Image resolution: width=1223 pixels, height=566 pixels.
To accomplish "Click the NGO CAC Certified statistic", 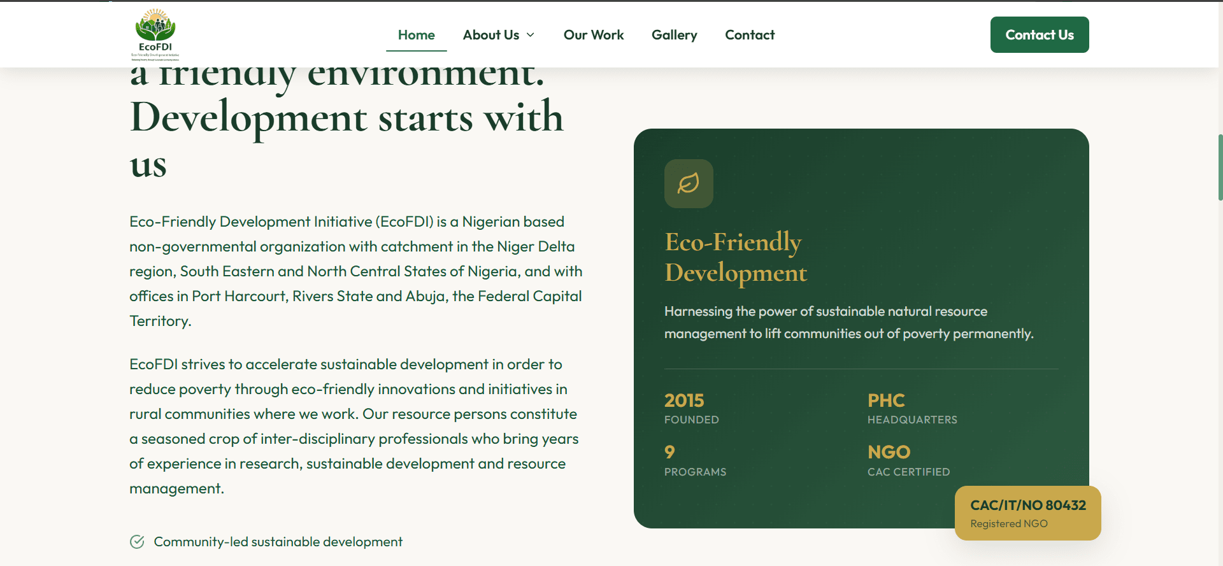I will pos(908,461).
